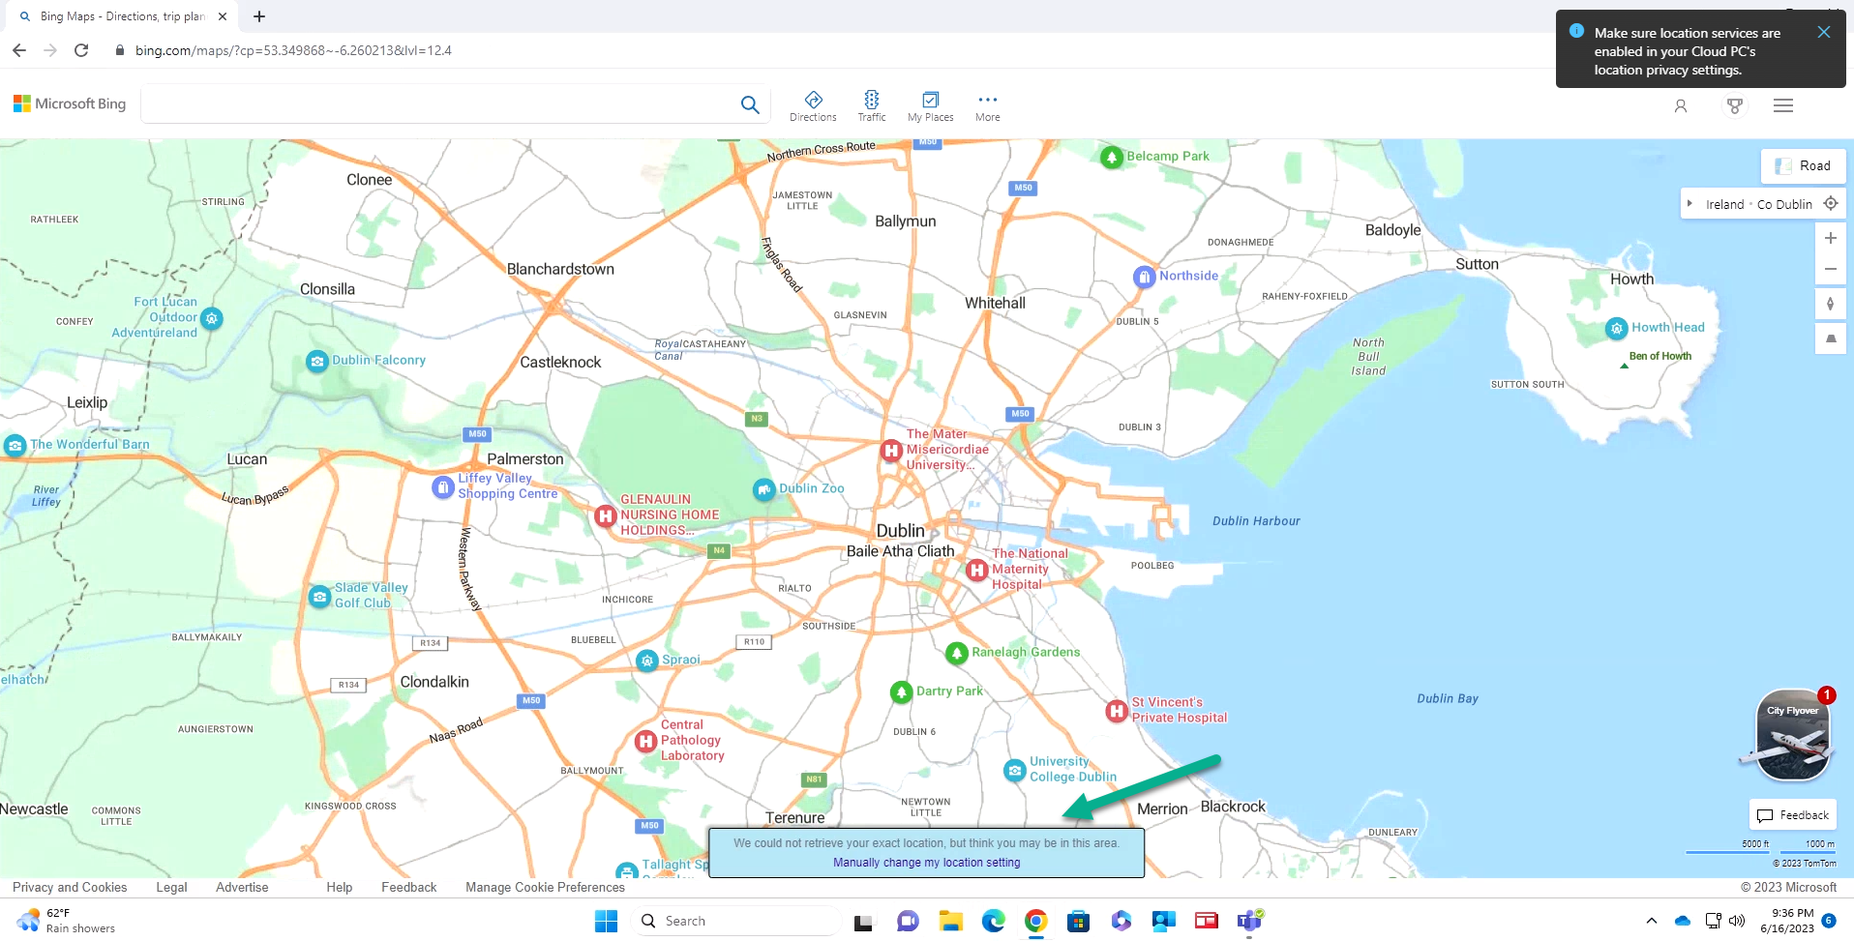Screen dimensions: 1854x941
Task: Select the Howth Head attraction pin
Action: click(x=1617, y=329)
